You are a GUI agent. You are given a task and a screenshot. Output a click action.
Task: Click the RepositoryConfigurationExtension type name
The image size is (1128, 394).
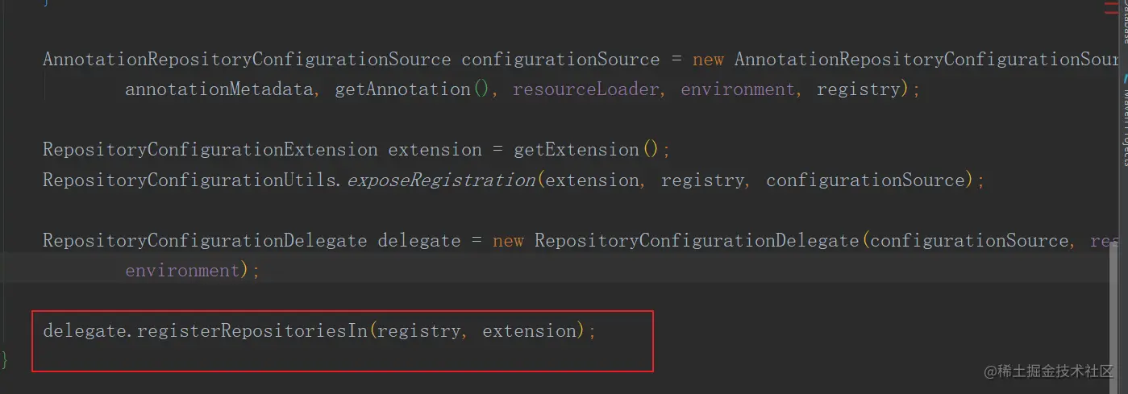210,150
